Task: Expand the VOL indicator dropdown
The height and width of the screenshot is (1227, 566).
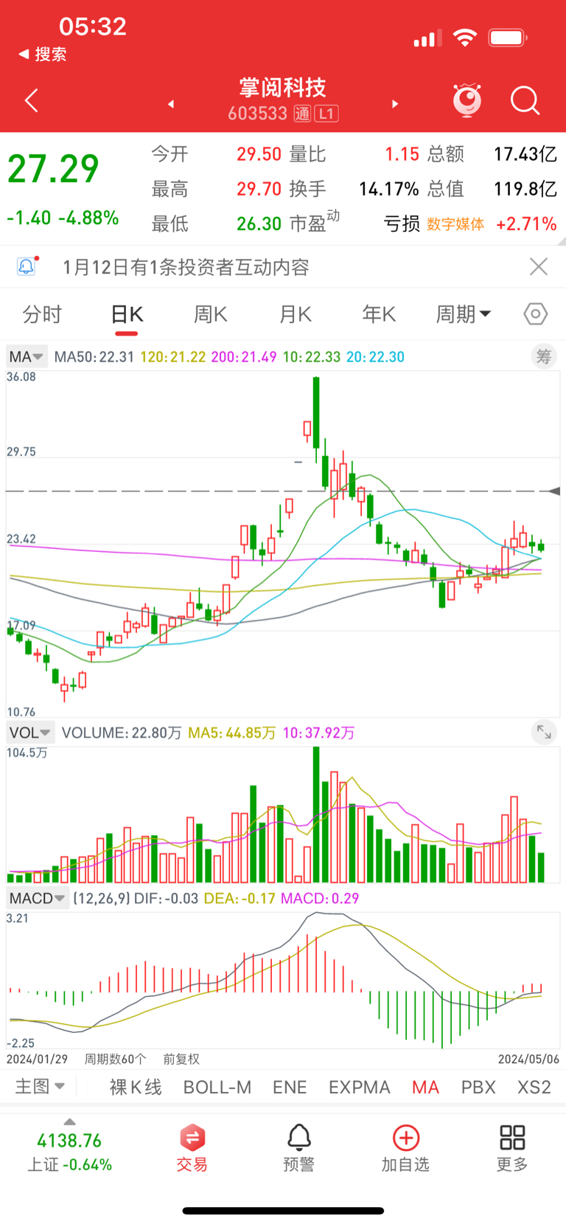Action: click(29, 733)
